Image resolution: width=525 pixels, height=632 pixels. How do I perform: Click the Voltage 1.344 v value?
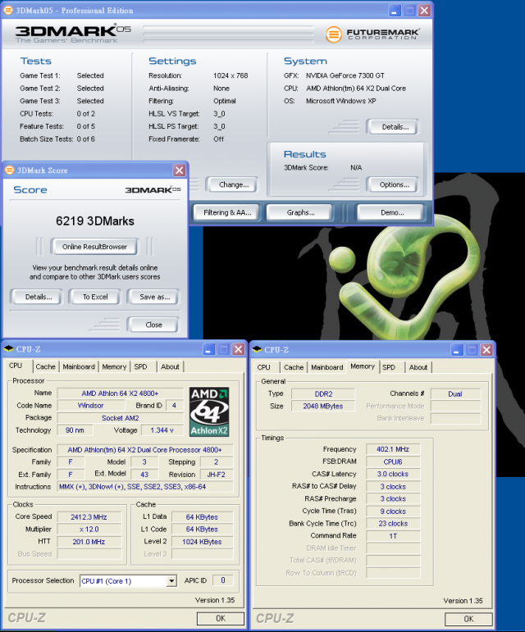coord(162,430)
